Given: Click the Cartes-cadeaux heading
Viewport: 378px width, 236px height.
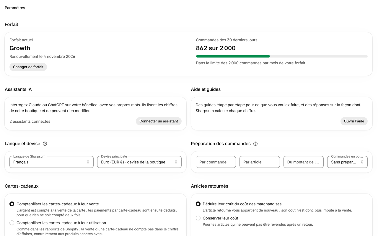Looking at the screenshot, I should 22,186.
